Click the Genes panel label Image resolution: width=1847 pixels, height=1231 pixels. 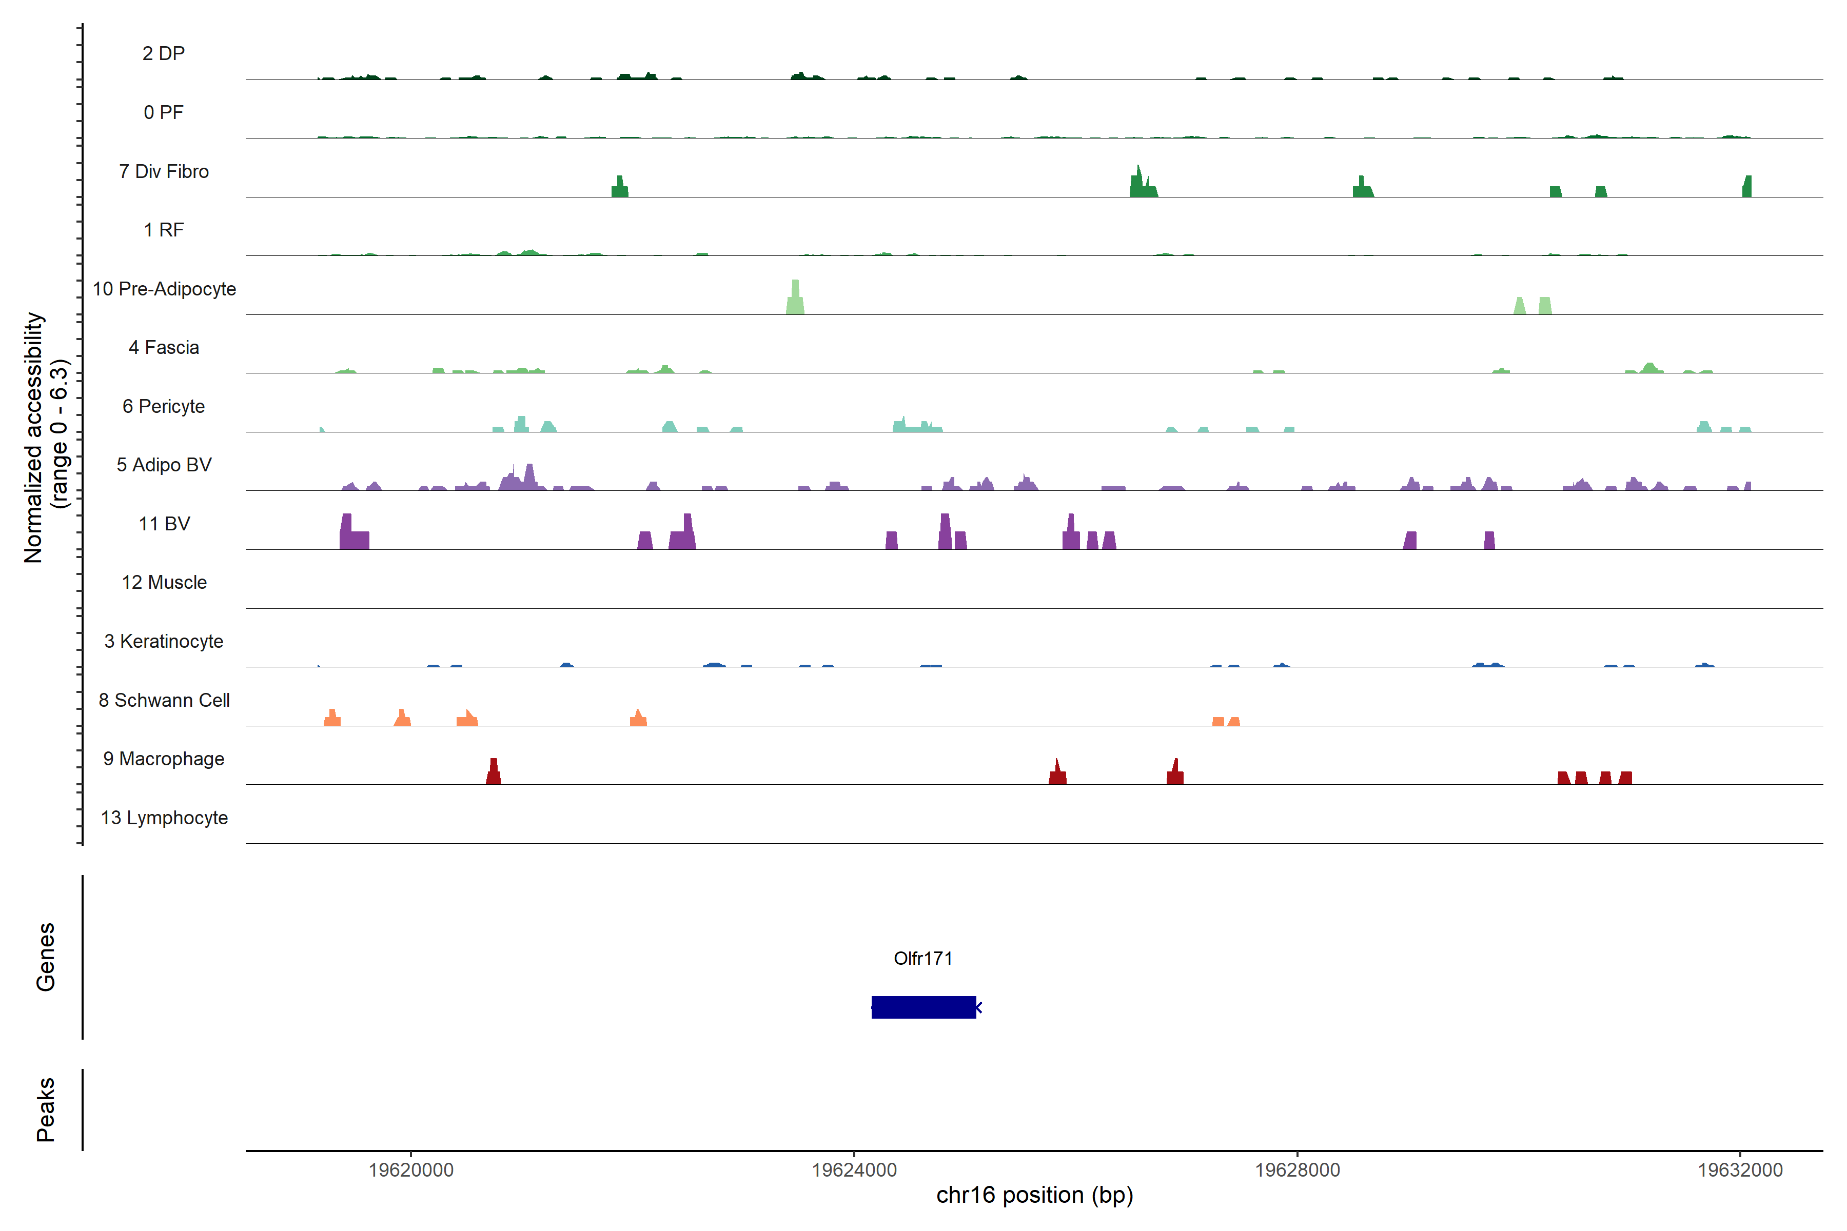coord(46,957)
